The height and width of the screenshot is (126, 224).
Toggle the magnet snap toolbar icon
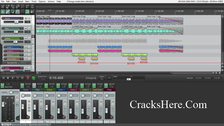(x=27, y=11)
